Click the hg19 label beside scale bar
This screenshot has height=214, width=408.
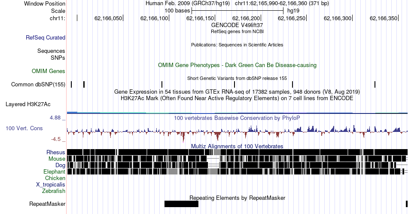click(x=293, y=11)
